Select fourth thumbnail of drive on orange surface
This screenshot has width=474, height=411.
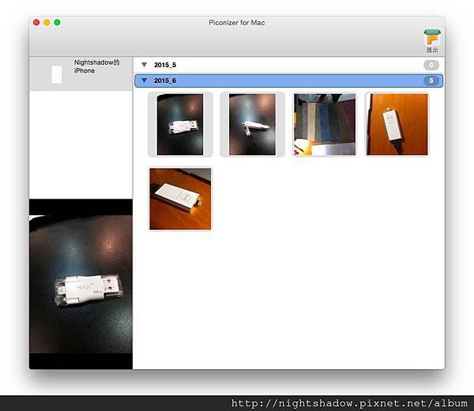coord(397,124)
